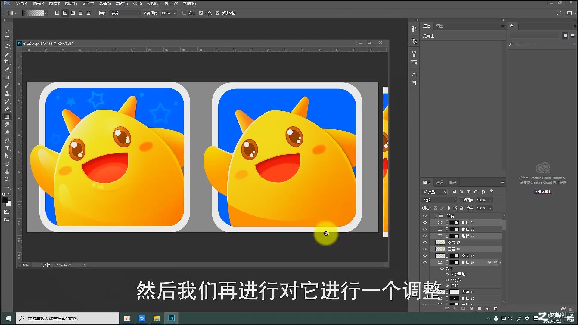Choose the linear gradient style button

pos(57,13)
